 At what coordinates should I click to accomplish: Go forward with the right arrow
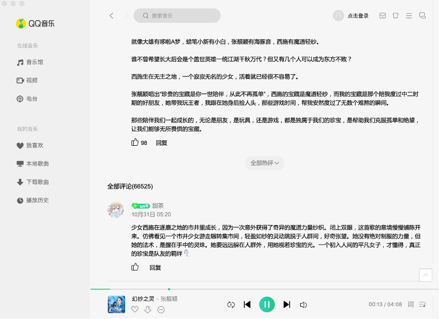click(126, 16)
